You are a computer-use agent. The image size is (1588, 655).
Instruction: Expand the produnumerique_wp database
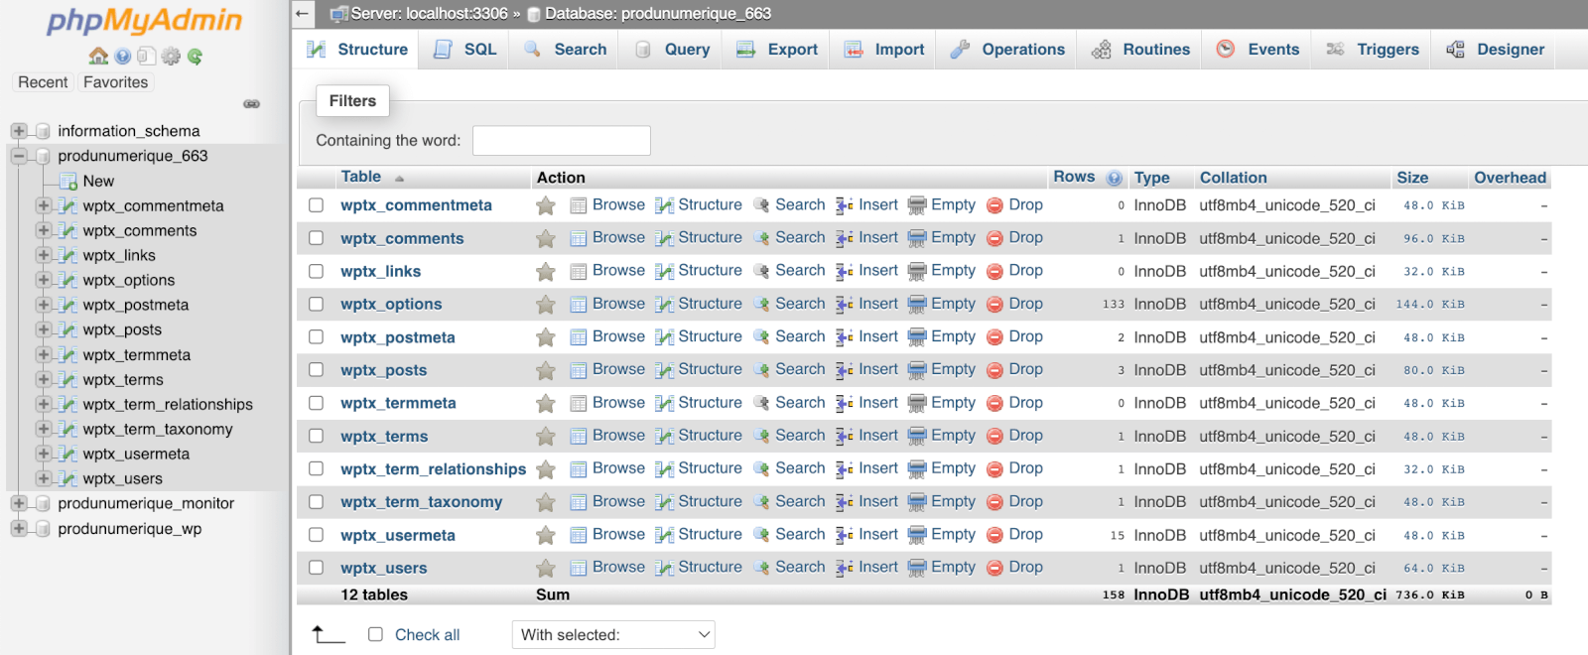tap(19, 529)
